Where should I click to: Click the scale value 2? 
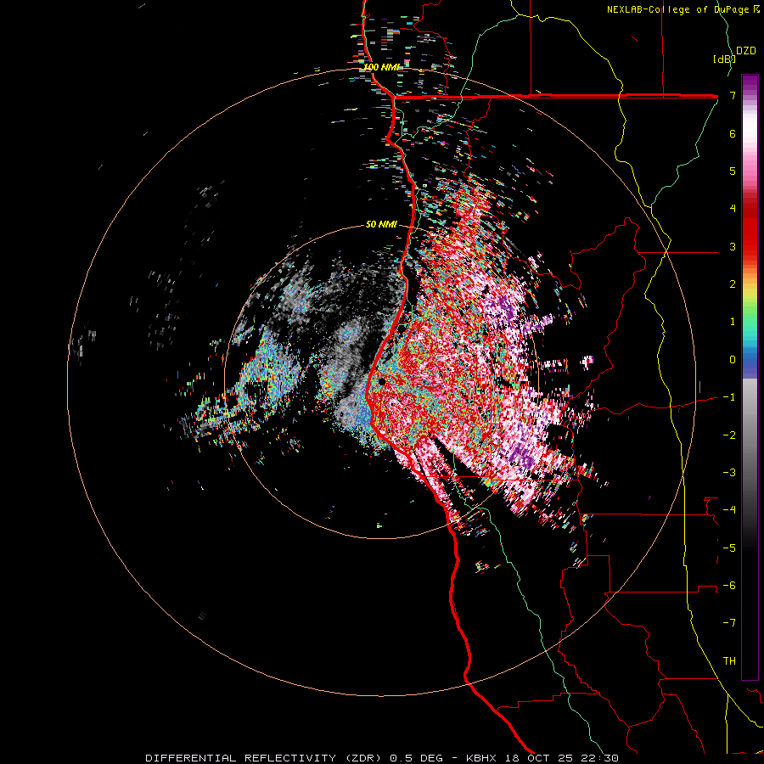click(x=733, y=284)
